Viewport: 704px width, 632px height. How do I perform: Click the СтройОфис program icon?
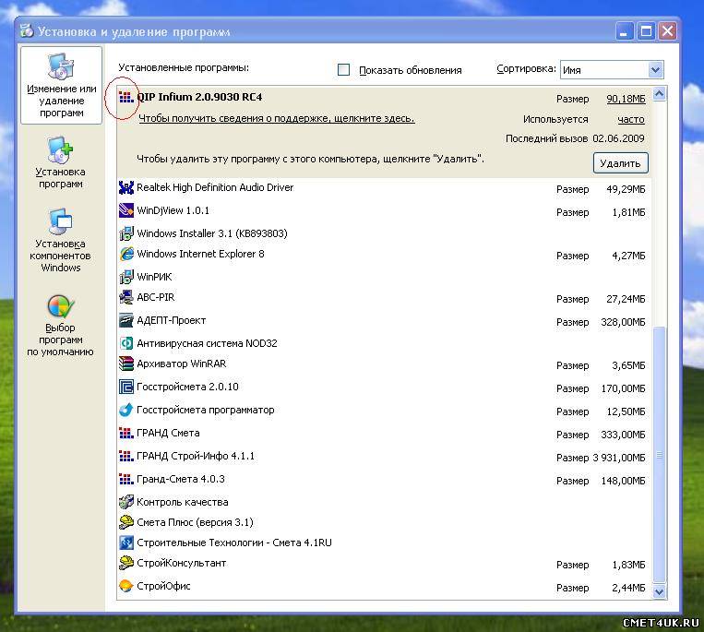126,586
